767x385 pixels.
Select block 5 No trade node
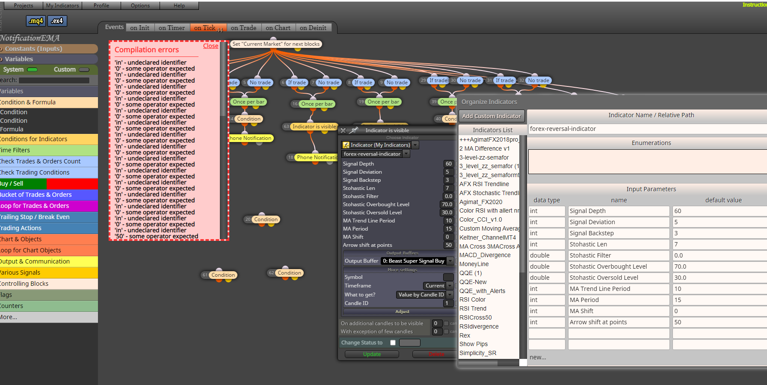pyautogui.click(x=260, y=83)
